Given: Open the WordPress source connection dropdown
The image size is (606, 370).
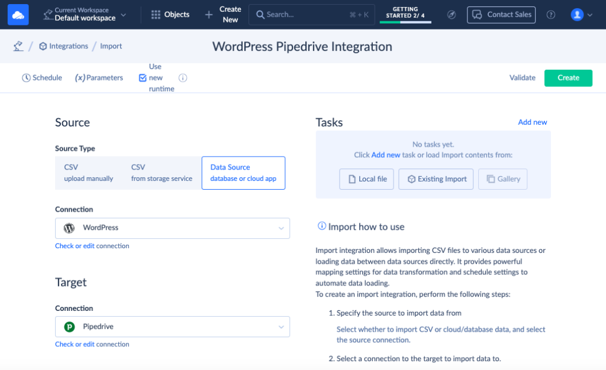Looking at the screenshot, I should pyautogui.click(x=172, y=228).
